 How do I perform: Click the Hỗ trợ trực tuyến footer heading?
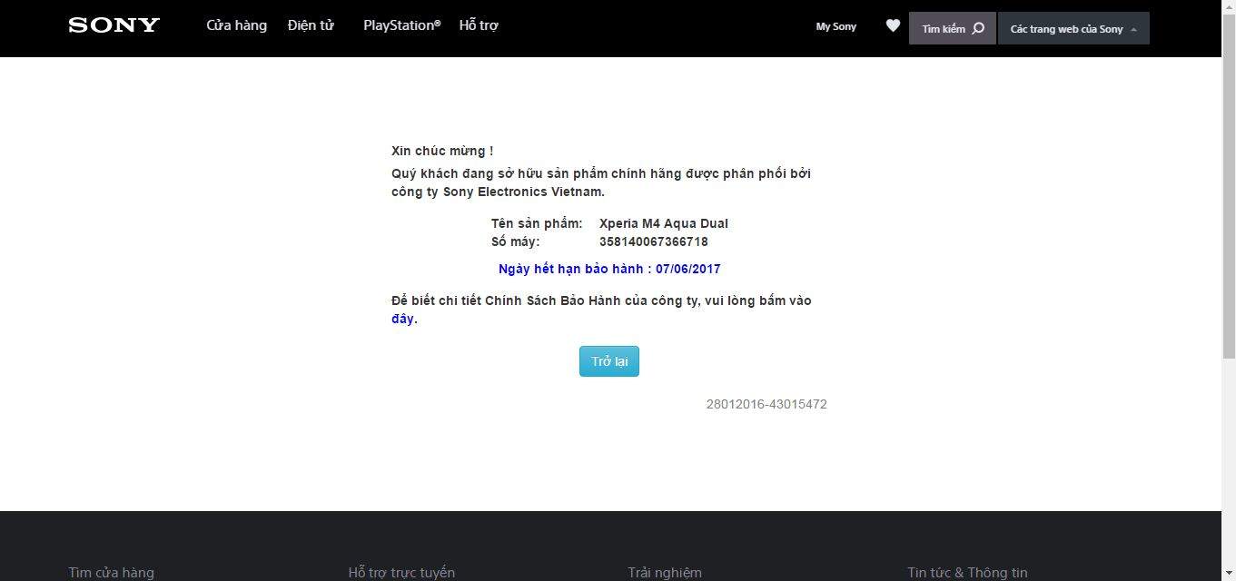[401, 573]
